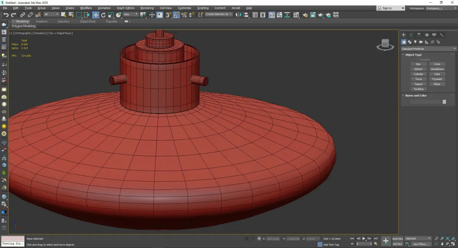Activate the Select and Scale tool
Image resolution: width=458 pixels, height=248 pixels.
[x=111, y=15]
